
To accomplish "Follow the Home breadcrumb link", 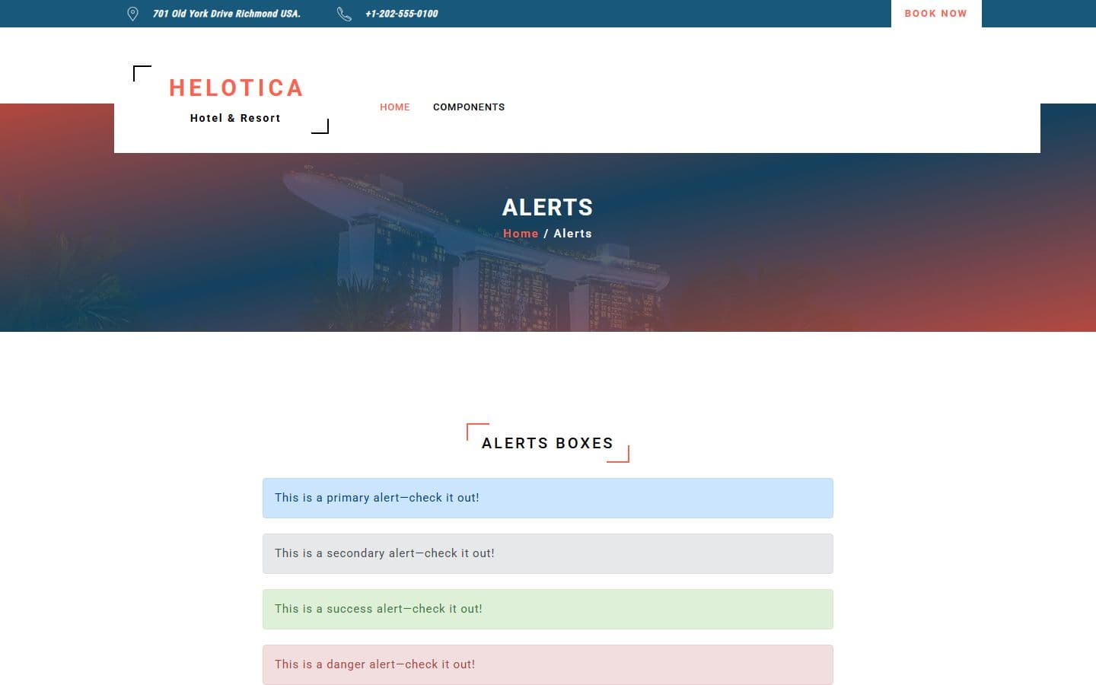I will coord(521,234).
